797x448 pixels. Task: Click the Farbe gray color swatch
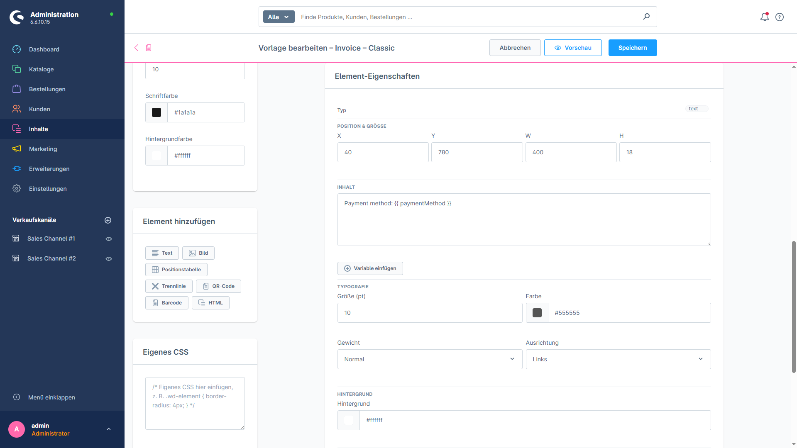tap(537, 313)
